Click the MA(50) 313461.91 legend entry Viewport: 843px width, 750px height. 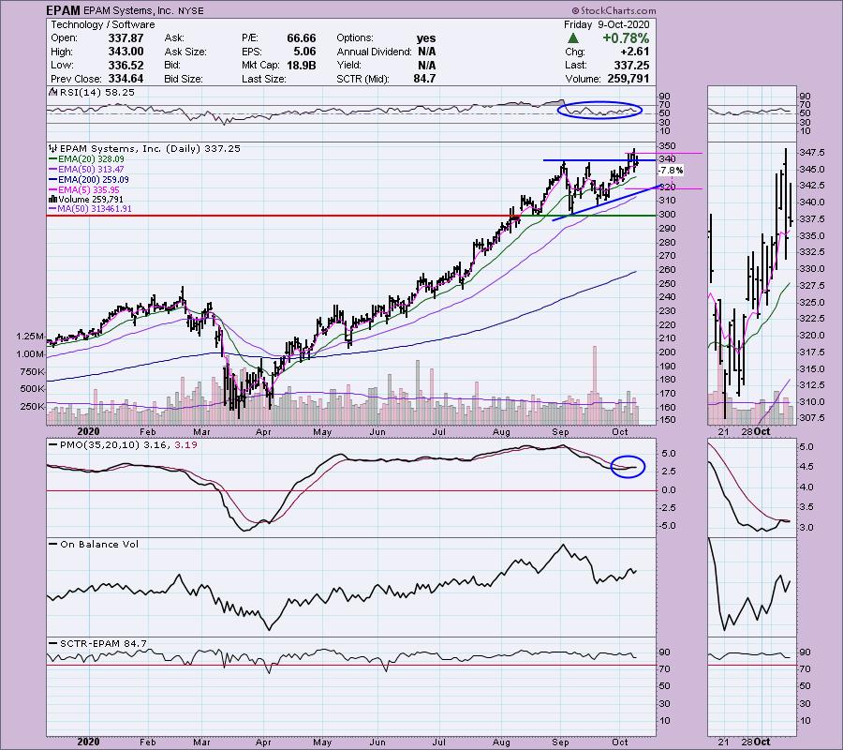[x=90, y=209]
